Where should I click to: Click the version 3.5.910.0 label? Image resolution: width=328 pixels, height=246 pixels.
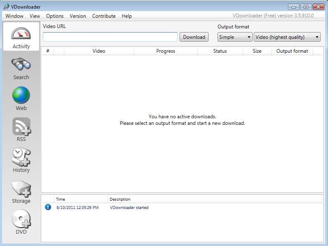click(x=273, y=16)
